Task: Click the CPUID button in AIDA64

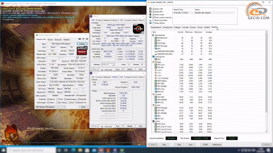Action: 205,144
